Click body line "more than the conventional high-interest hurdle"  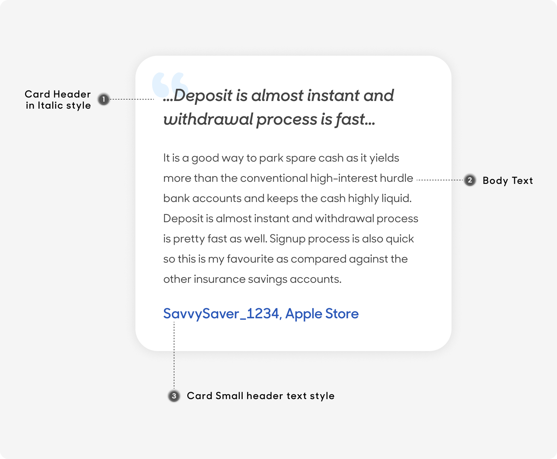(x=288, y=178)
